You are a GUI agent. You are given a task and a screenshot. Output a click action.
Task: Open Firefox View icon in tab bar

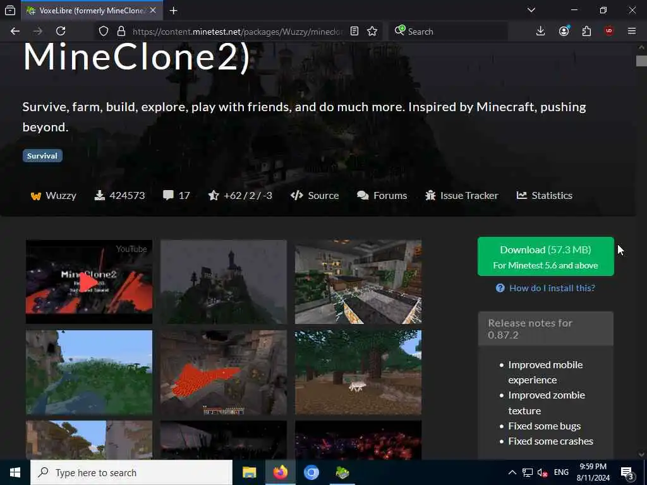10,11
